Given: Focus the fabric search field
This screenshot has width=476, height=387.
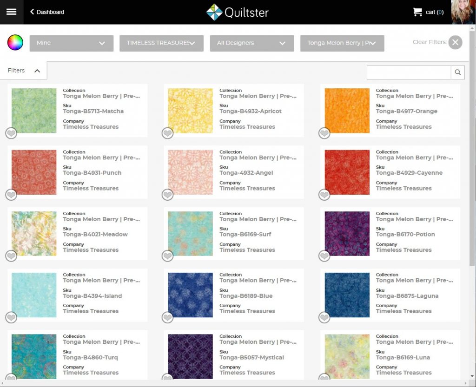Looking at the screenshot, I should [409, 72].
